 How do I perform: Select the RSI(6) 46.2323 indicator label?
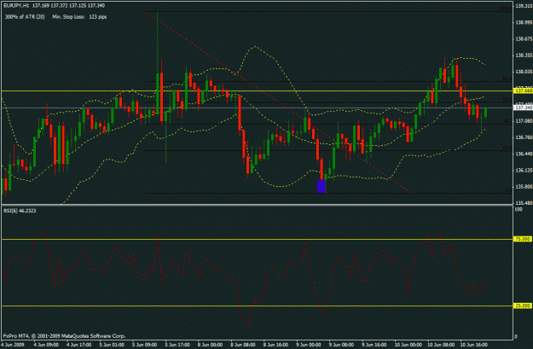[20, 211]
